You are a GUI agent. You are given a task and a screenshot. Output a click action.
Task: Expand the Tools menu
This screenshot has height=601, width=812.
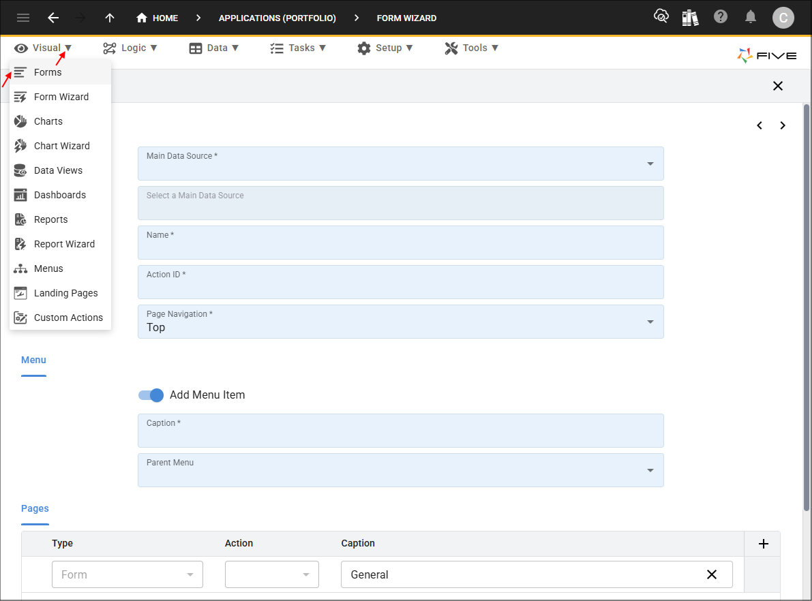coord(471,48)
